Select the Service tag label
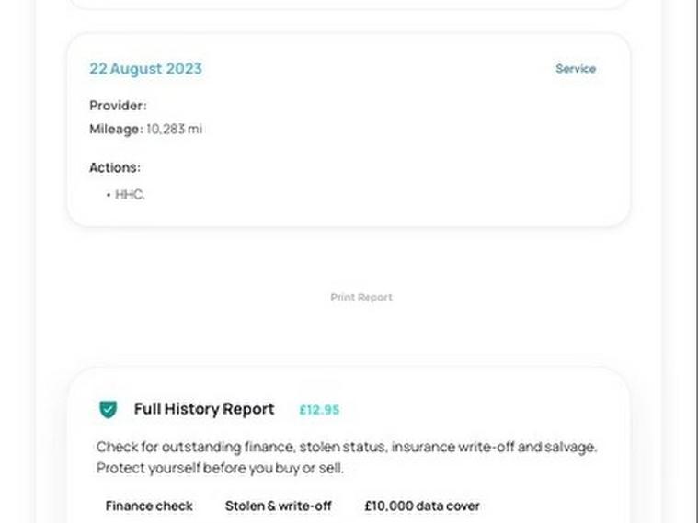 coord(576,69)
